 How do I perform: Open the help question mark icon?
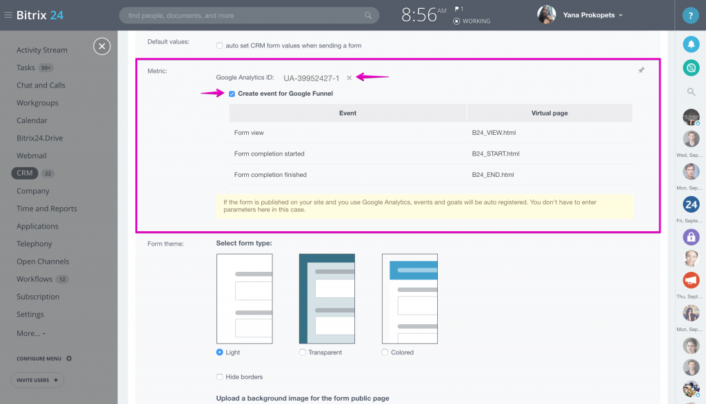pos(690,15)
